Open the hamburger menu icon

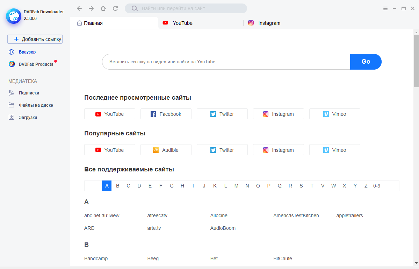pos(385,8)
